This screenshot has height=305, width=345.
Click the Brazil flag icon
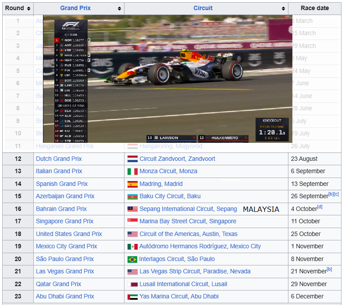pyautogui.click(x=132, y=259)
